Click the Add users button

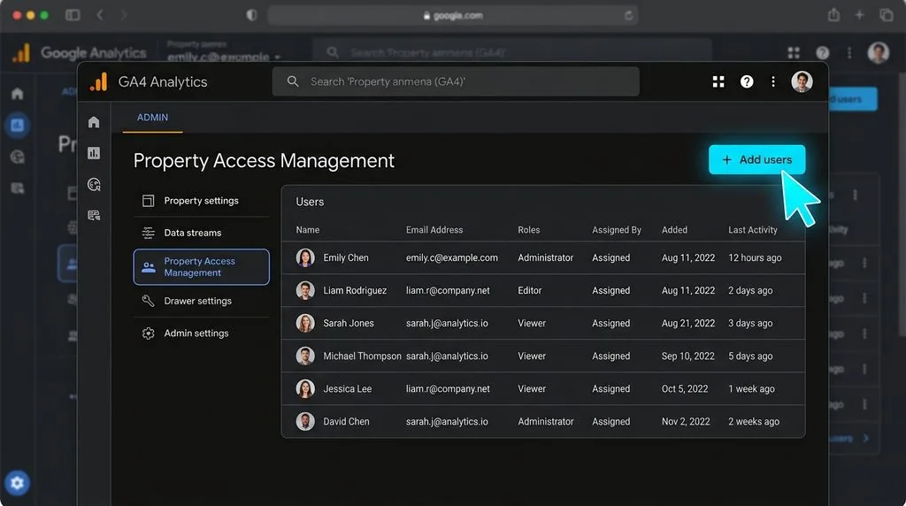pyautogui.click(x=757, y=159)
